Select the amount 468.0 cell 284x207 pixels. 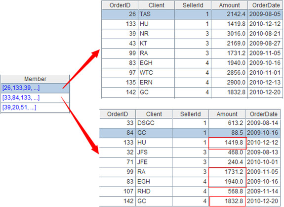pyautogui.click(x=227, y=153)
